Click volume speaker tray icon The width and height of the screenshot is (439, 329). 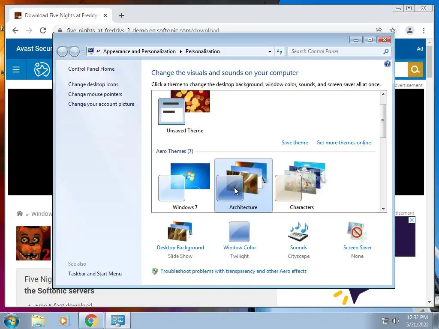[395, 321]
